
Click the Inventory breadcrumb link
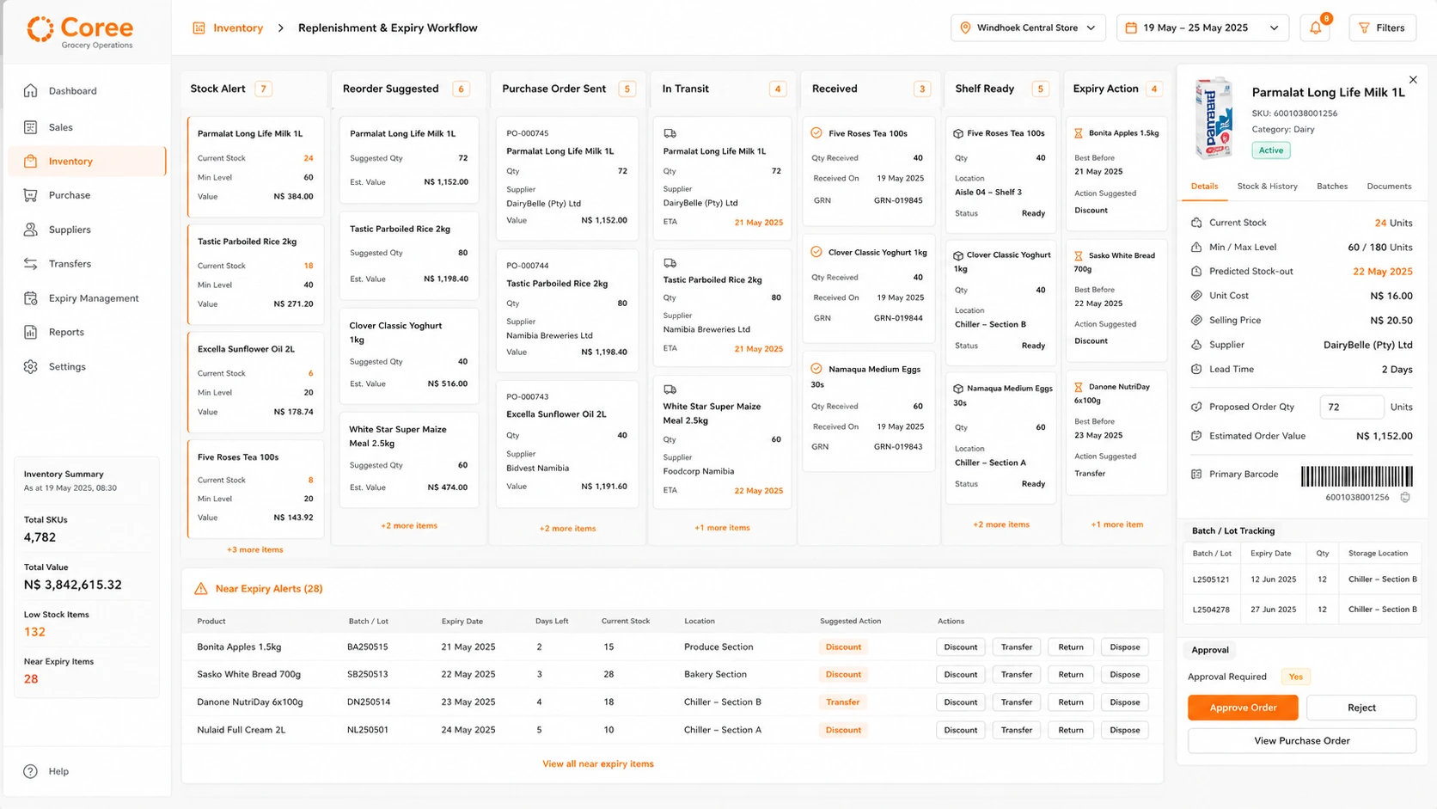(x=238, y=28)
